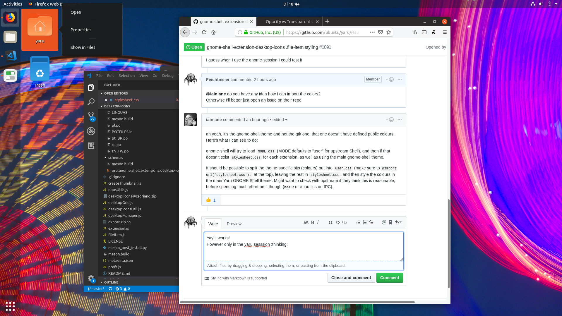Open the edited history dropdown on the comment
Screen dimensions: 562x316
[x=280, y=120]
